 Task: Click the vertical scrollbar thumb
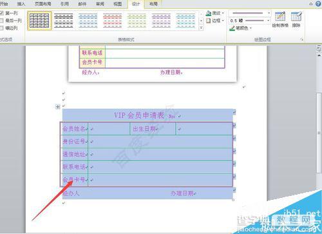click(x=319, y=133)
